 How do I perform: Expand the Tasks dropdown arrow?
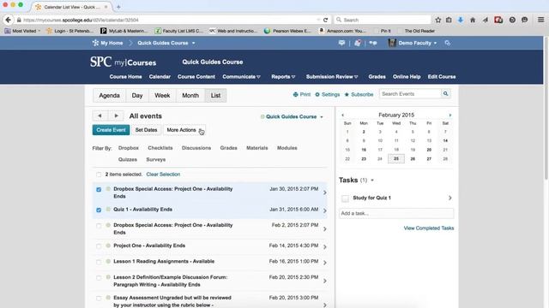point(372,181)
